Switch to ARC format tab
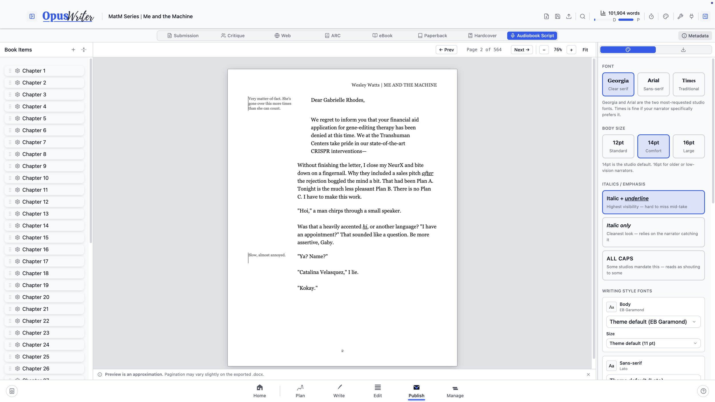 (333, 36)
